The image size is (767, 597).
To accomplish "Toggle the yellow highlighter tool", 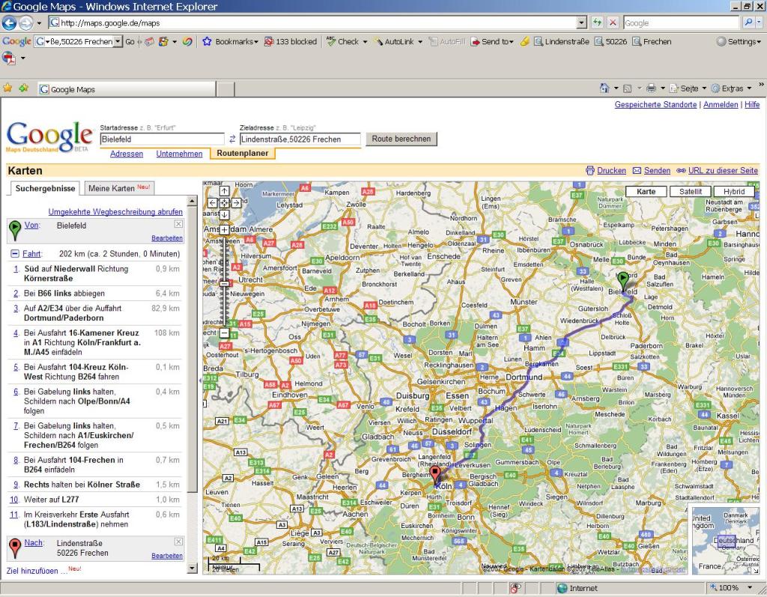I will point(524,42).
